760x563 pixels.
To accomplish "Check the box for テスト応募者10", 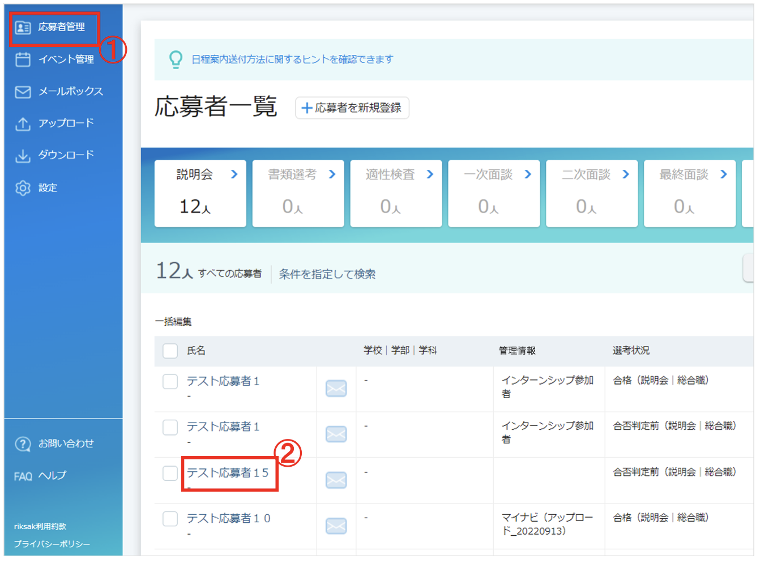I will (170, 518).
